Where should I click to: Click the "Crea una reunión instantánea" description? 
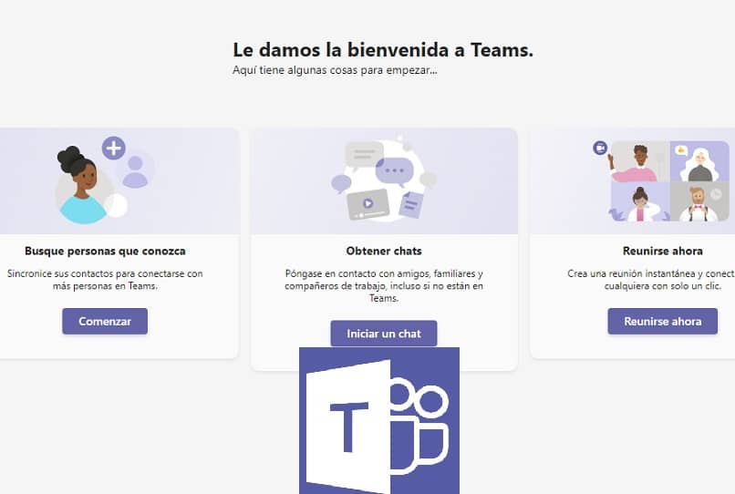tap(651, 279)
